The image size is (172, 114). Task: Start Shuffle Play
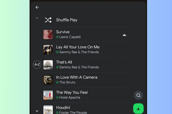point(67,20)
